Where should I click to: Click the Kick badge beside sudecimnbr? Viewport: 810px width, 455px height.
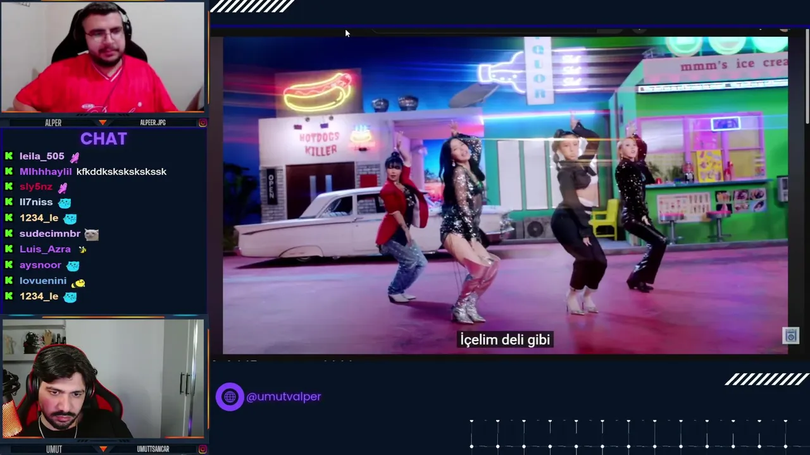pos(9,234)
